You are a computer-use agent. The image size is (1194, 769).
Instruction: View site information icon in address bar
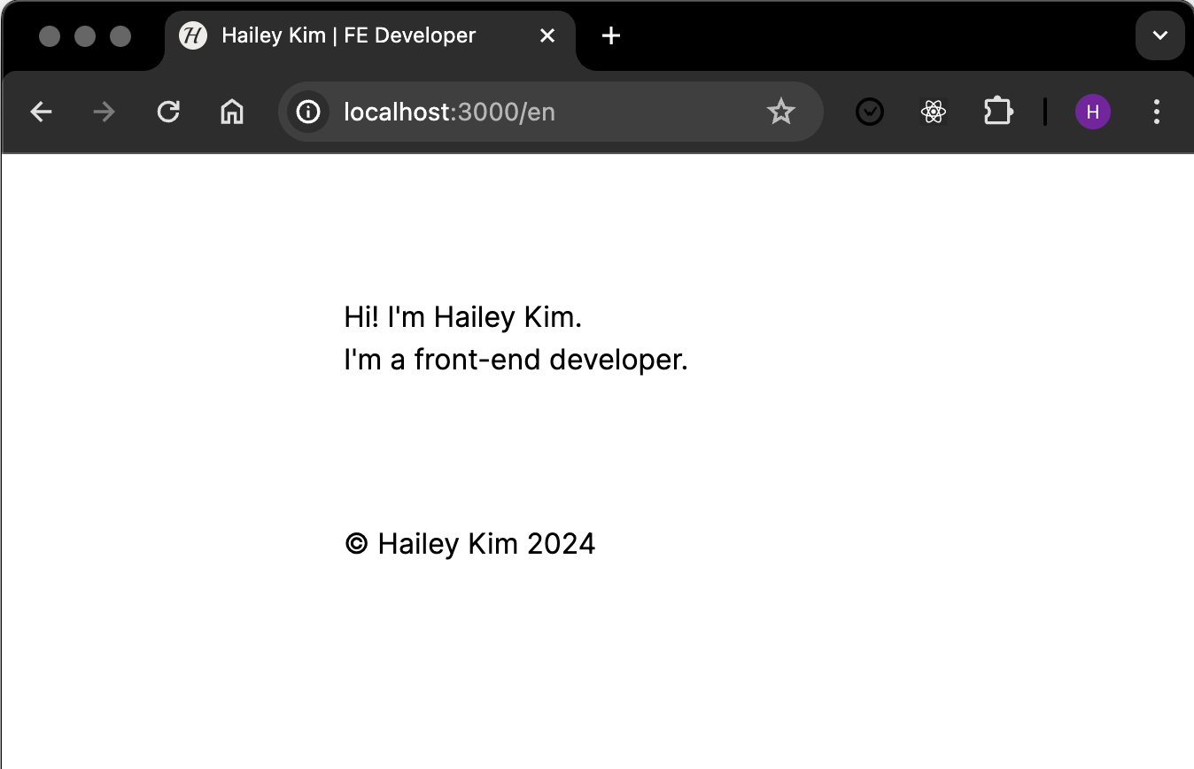pyautogui.click(x=308, y=112)
